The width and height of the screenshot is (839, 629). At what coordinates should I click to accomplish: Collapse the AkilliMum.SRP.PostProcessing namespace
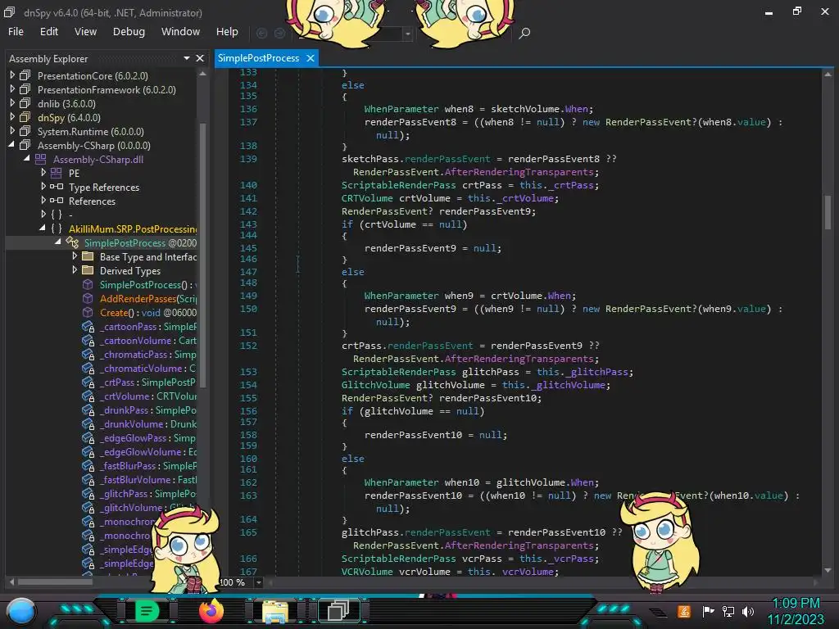(x=43, y=229)
